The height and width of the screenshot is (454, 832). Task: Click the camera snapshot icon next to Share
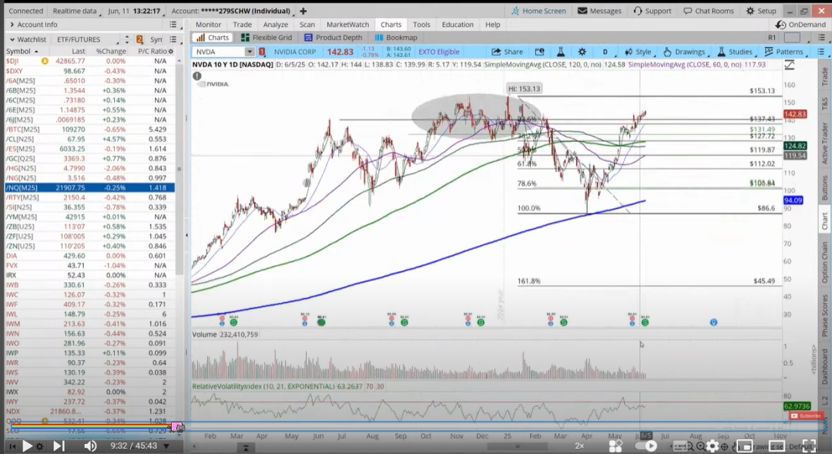pos(539,52)
